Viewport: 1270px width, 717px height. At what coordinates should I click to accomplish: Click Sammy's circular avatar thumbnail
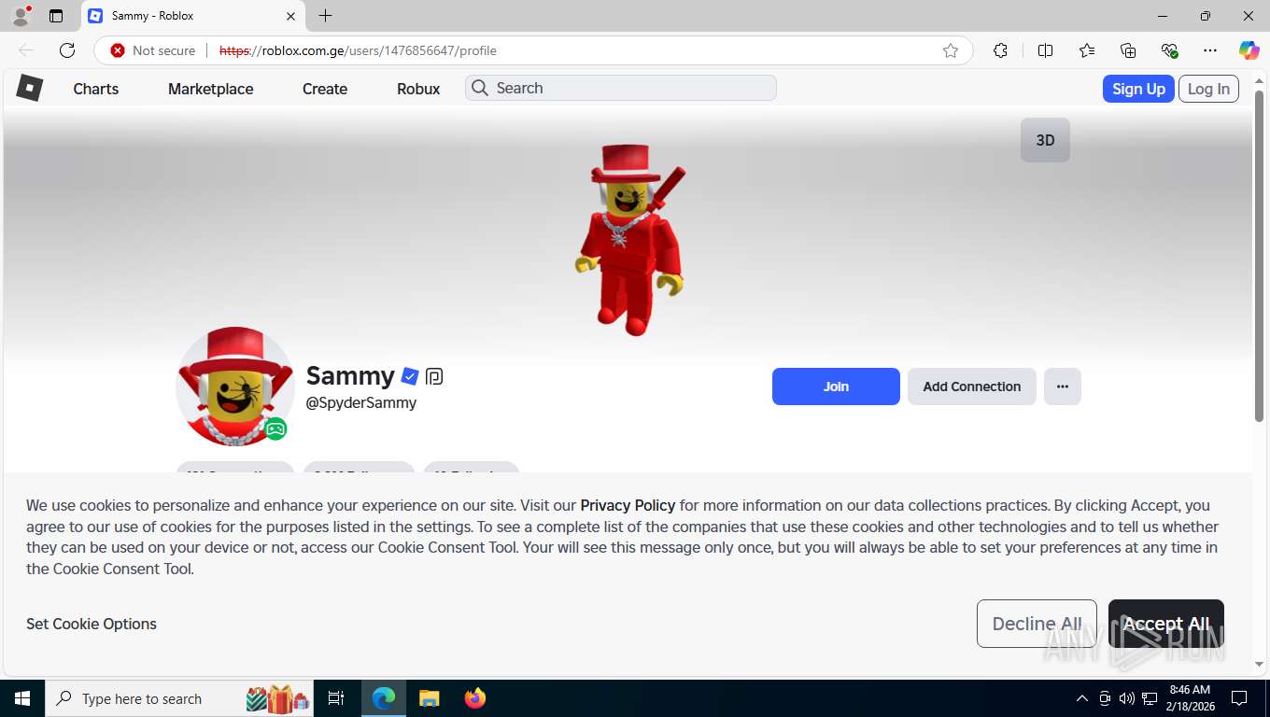235,387
